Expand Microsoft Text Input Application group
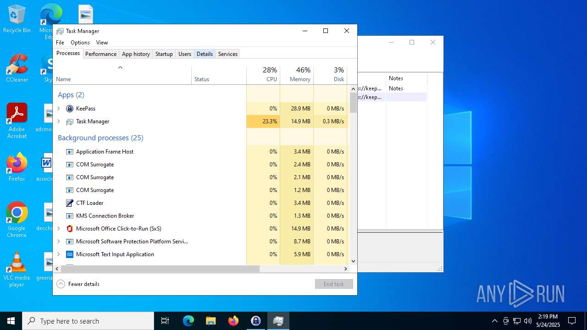 coord(59,254)
